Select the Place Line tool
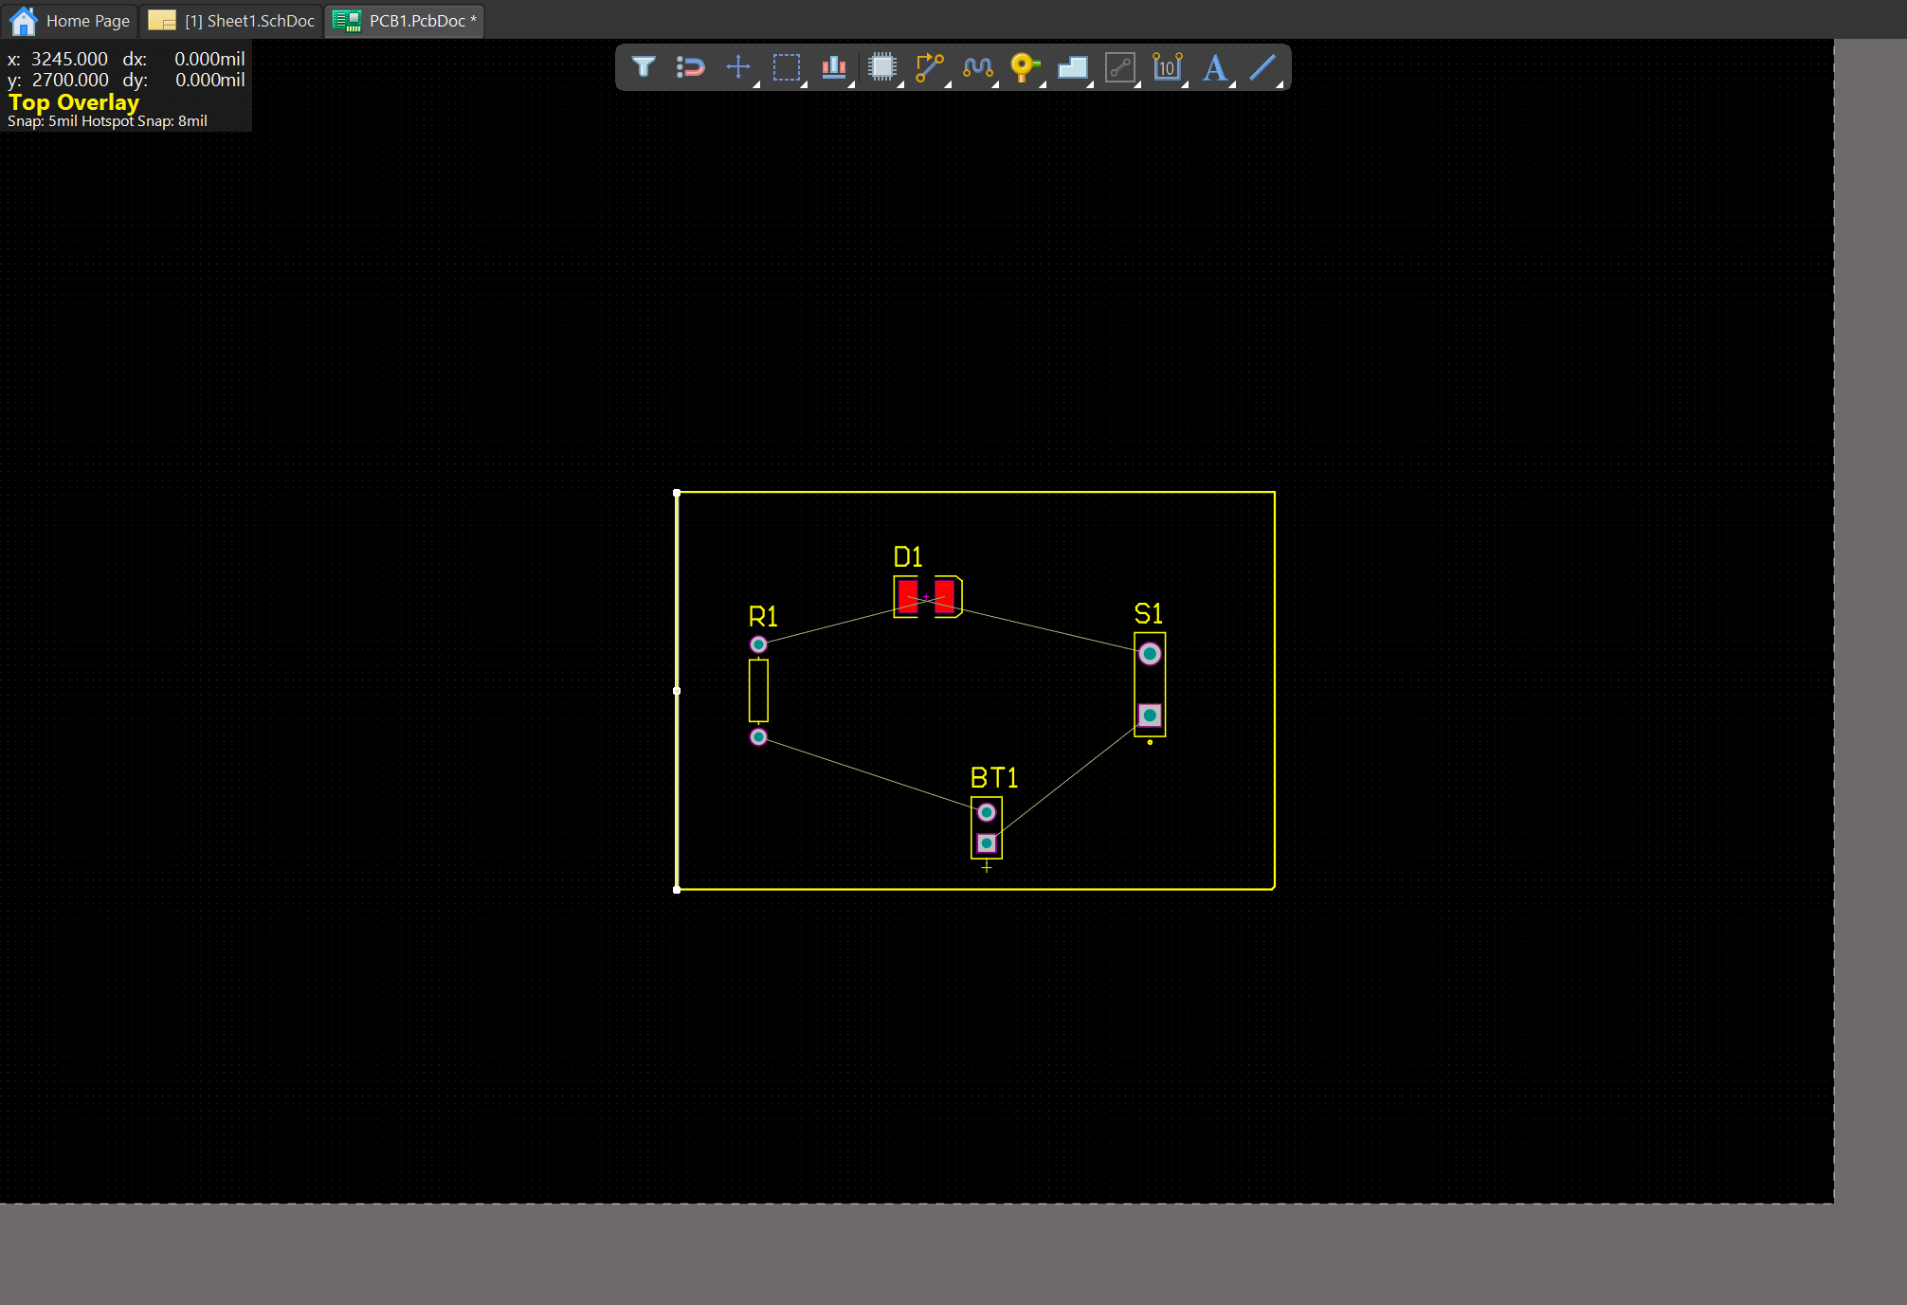Image resolution: width=1907 pixels, height=1305 pixels. [1262, 67]
